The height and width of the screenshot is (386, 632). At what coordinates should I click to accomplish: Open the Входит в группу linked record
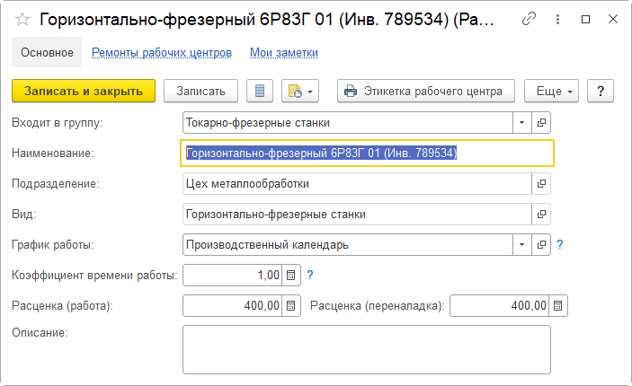(x=542, y=123)
